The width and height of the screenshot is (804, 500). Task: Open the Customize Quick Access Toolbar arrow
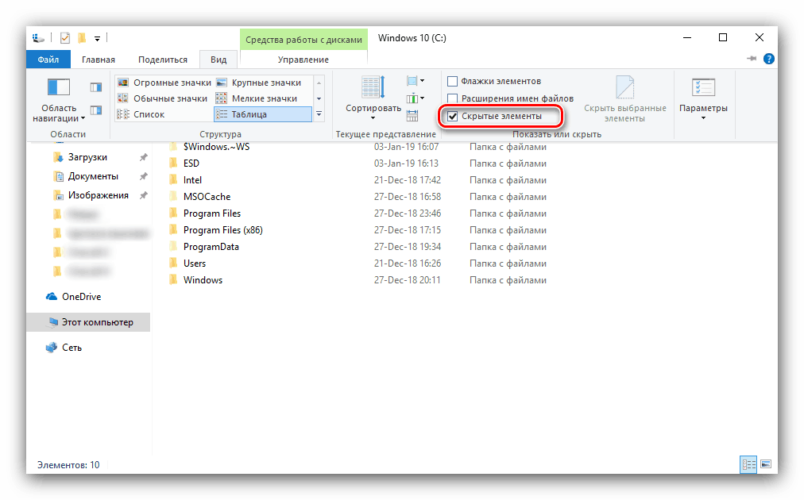(x=98, y=38)
